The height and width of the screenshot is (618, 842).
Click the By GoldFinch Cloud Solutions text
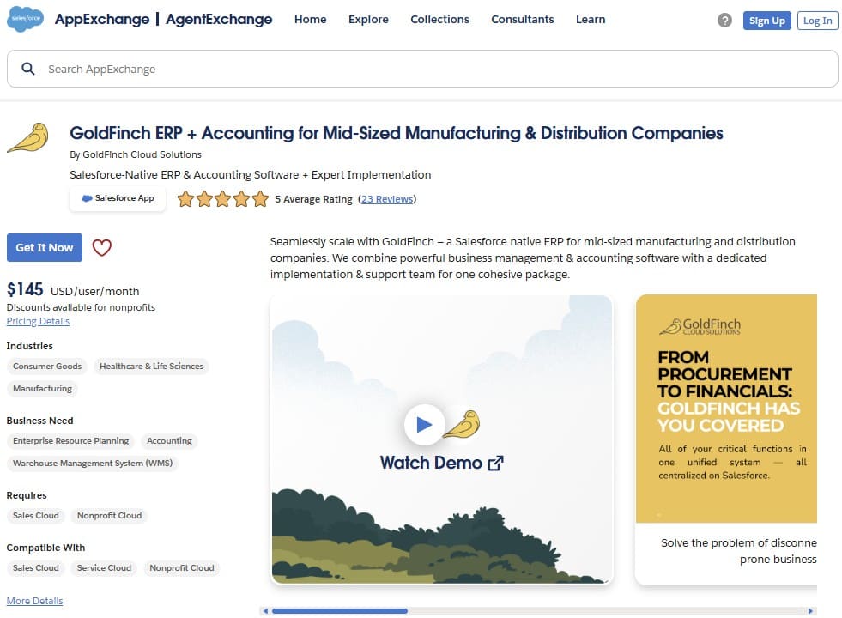pyautogui.click(x=136, y=154)
